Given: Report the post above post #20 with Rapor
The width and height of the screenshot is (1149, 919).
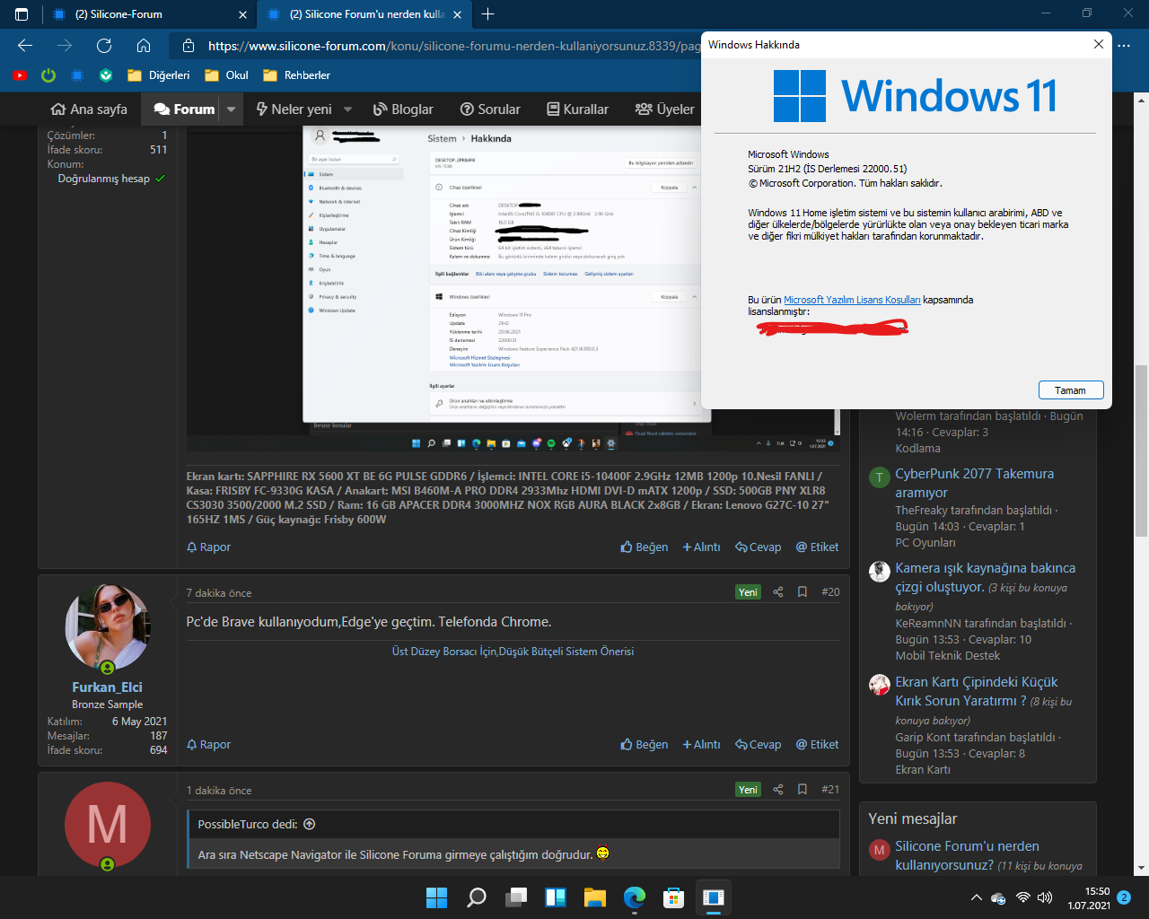Looking at the screenshot, I should pos(209,547).
